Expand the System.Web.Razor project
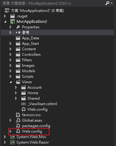The height and width of the screenshot is (146, 116). pyautogui.click(x=5, y=142)
